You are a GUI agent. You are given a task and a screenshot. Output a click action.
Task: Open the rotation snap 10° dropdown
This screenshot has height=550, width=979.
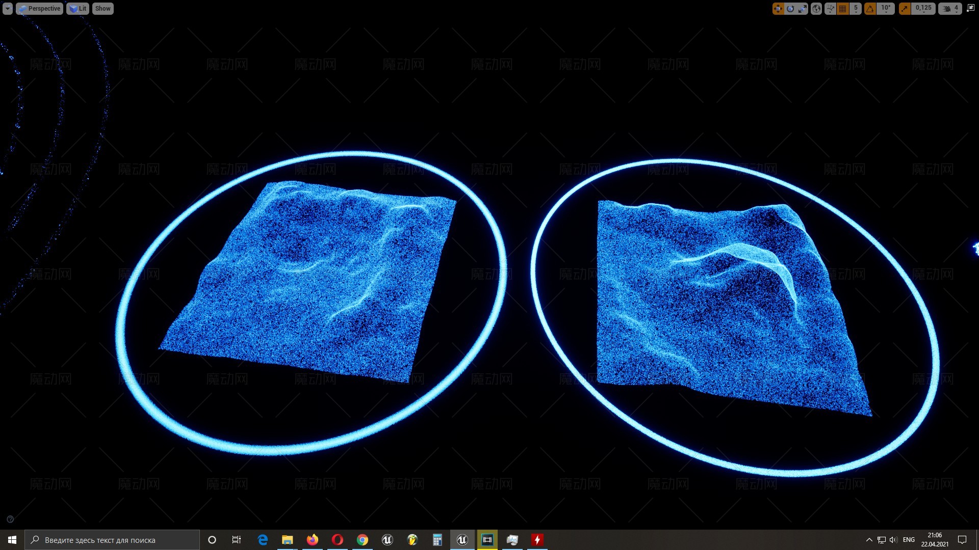point(886,9)
